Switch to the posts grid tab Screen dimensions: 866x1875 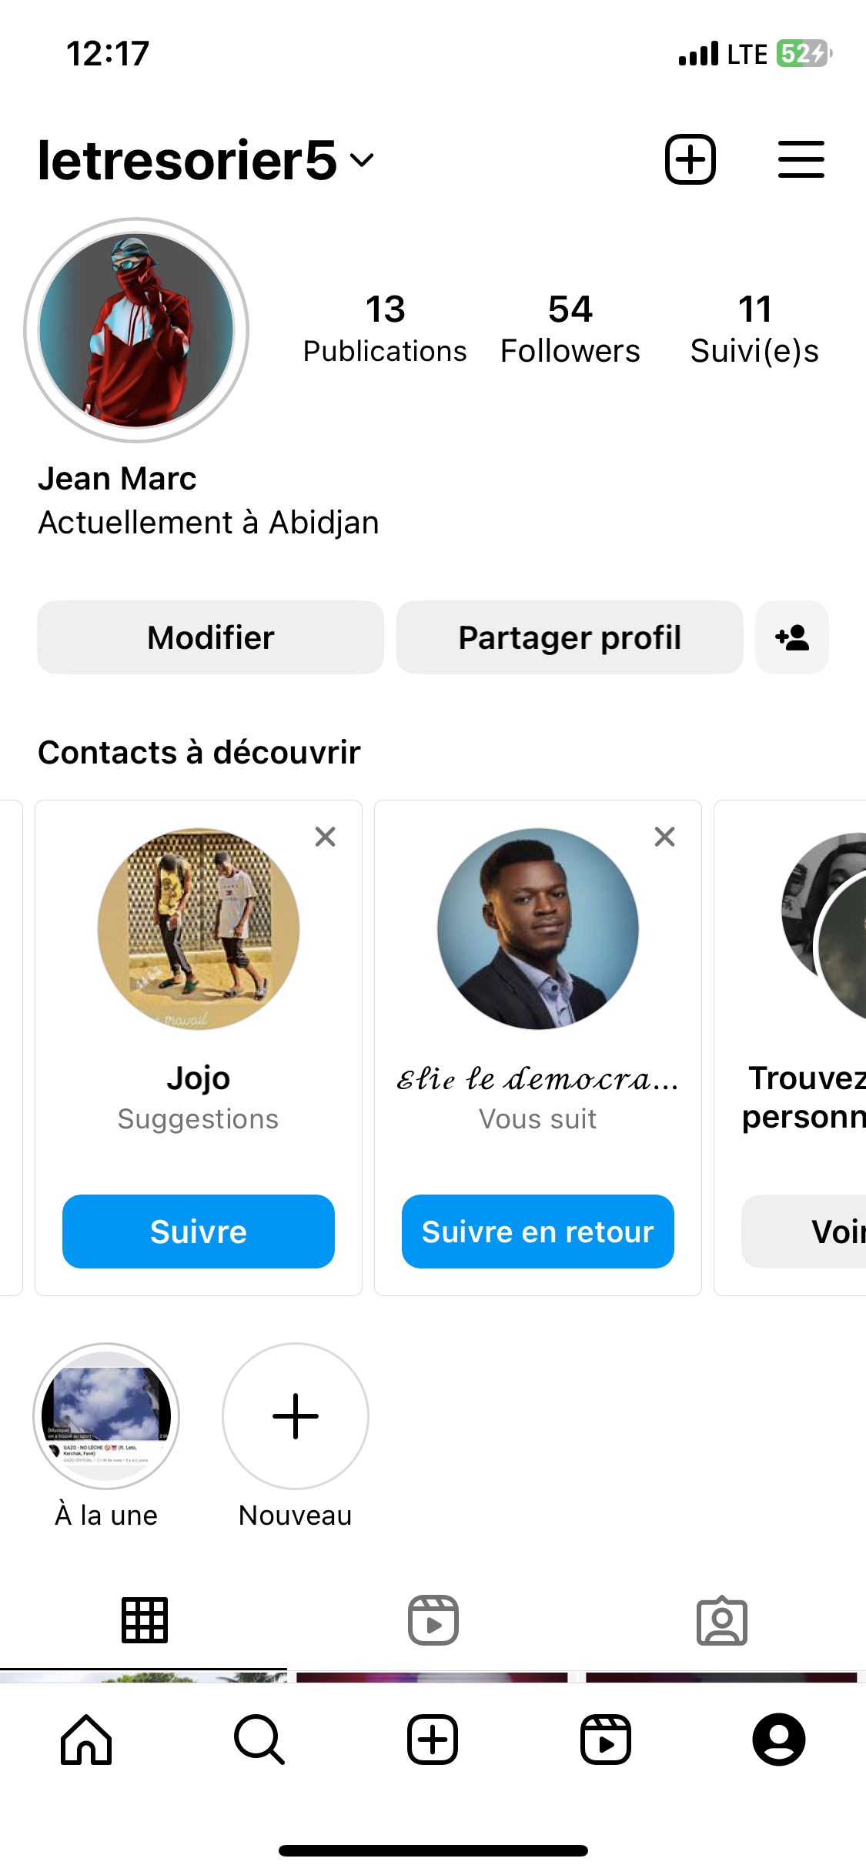(x=144, y=1620)
